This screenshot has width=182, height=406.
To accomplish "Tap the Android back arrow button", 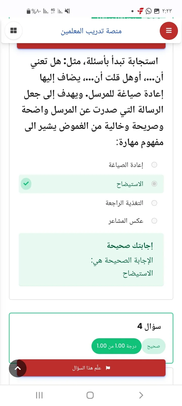I will pos(141,395).
